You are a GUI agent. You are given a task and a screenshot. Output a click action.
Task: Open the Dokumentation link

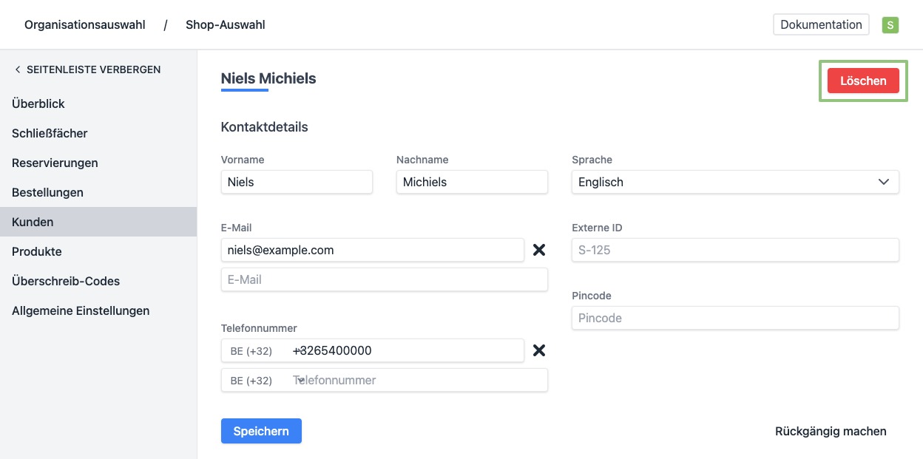coord(821,24)
